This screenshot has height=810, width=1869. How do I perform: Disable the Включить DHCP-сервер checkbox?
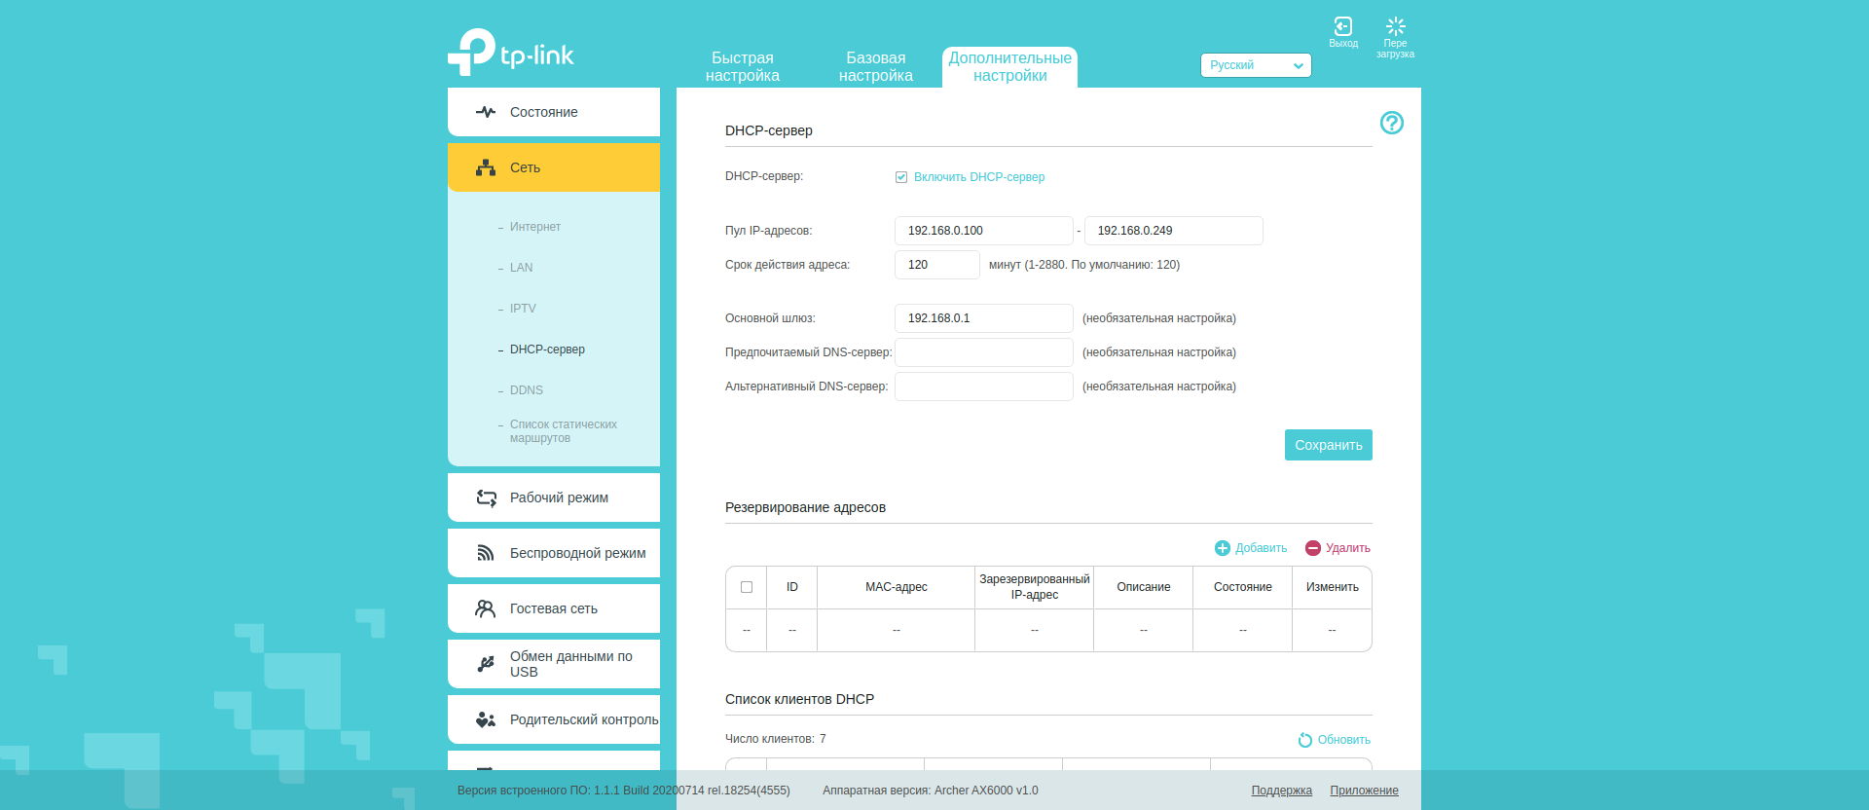901,177
